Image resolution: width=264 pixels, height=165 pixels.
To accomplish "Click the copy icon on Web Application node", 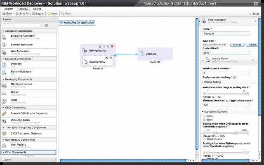I will [108, 46].
